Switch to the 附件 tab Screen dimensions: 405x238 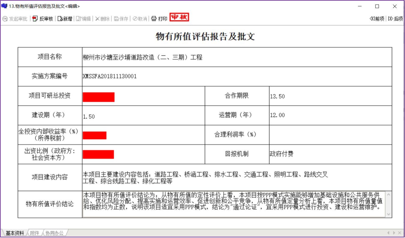[34, 233]
